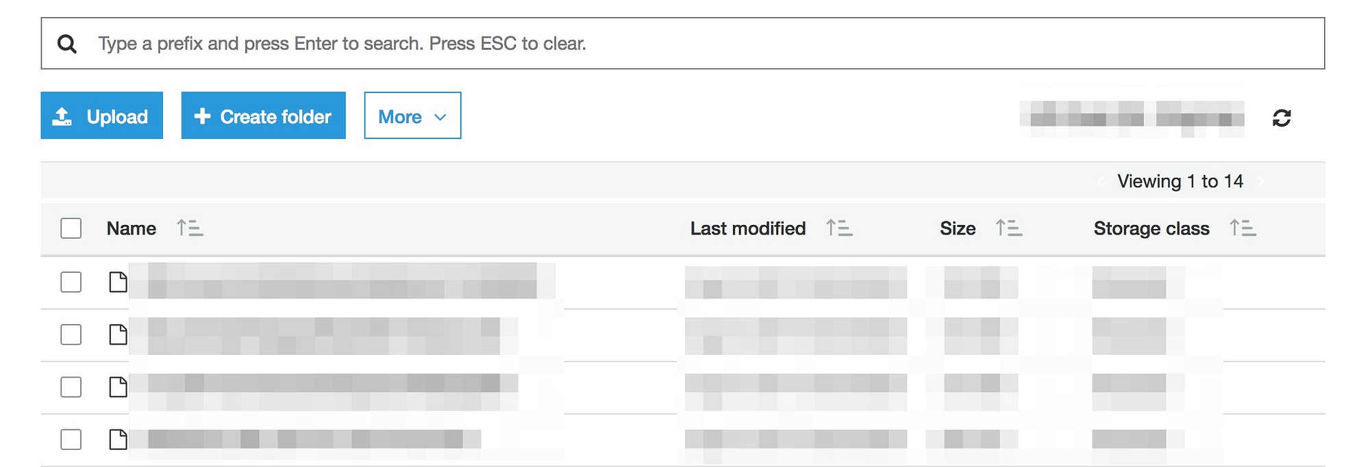The width and height of the screenshot is (1370, 467).
Task: Check the first file's checkbox
Action: click(71, 282)
